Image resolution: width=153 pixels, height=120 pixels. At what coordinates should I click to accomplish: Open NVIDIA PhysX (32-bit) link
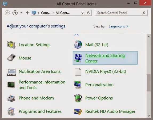pyautogui.click(x=106, y=71)
